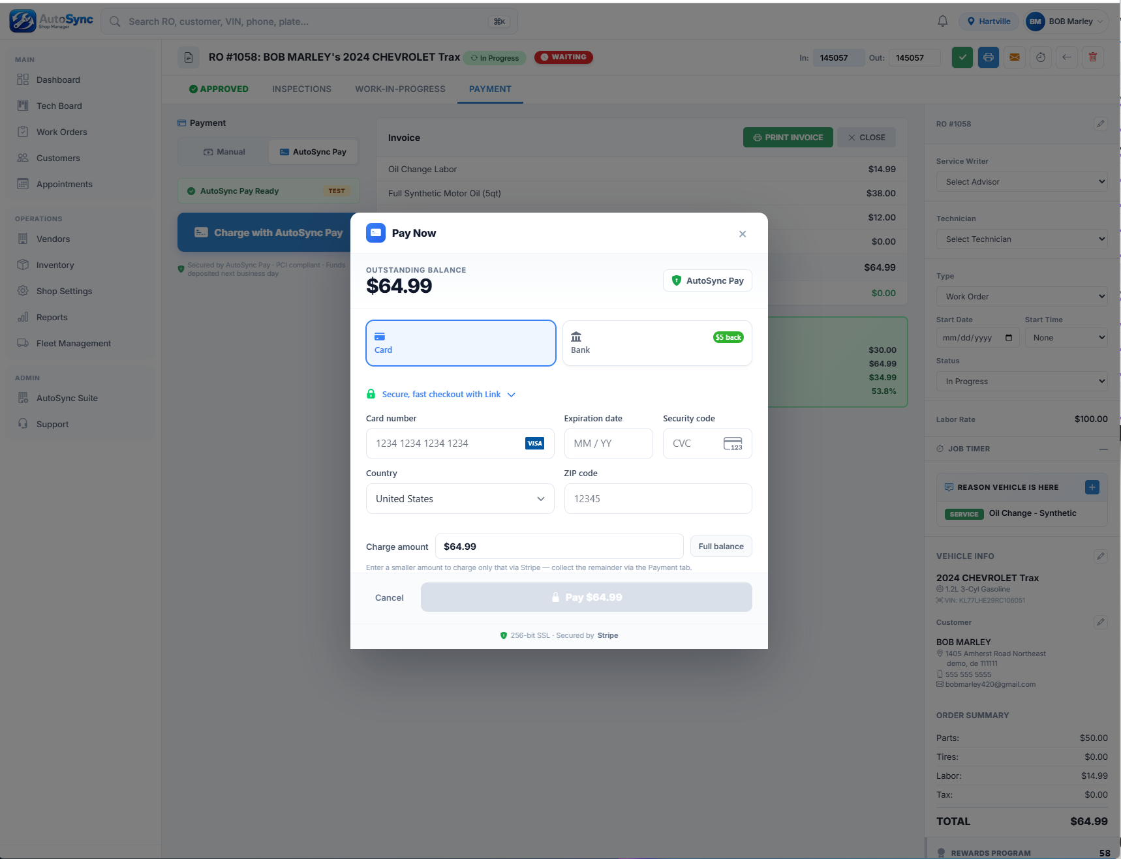This screenshot has height=859, width=1121.
Task: Open the Work Order type dropdown
Action: pyautogui.click(x=1022, y=297)
